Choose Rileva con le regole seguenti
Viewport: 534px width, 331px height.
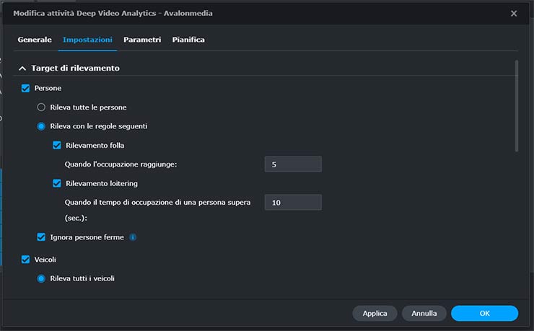point(41,126)
